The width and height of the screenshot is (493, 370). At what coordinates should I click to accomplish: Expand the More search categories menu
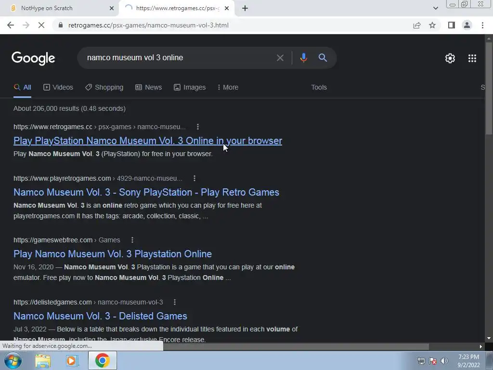228,87
